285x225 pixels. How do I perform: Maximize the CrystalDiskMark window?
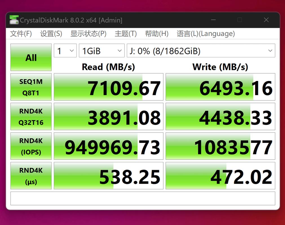pos(240,20)
